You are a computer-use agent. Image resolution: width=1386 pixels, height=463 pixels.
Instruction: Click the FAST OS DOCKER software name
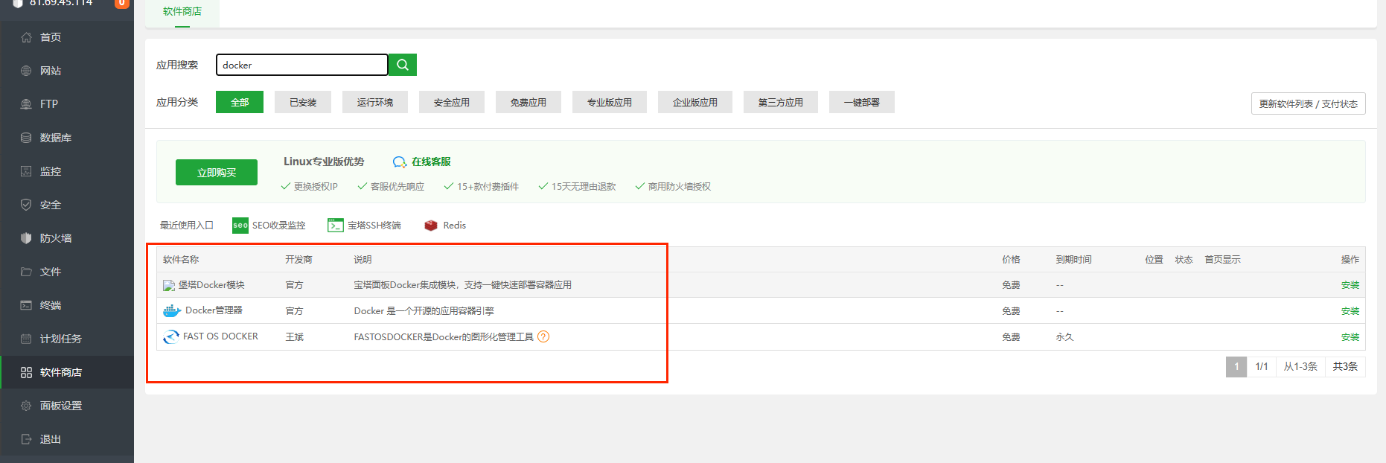pyautogui.click(x=220, y=336)
